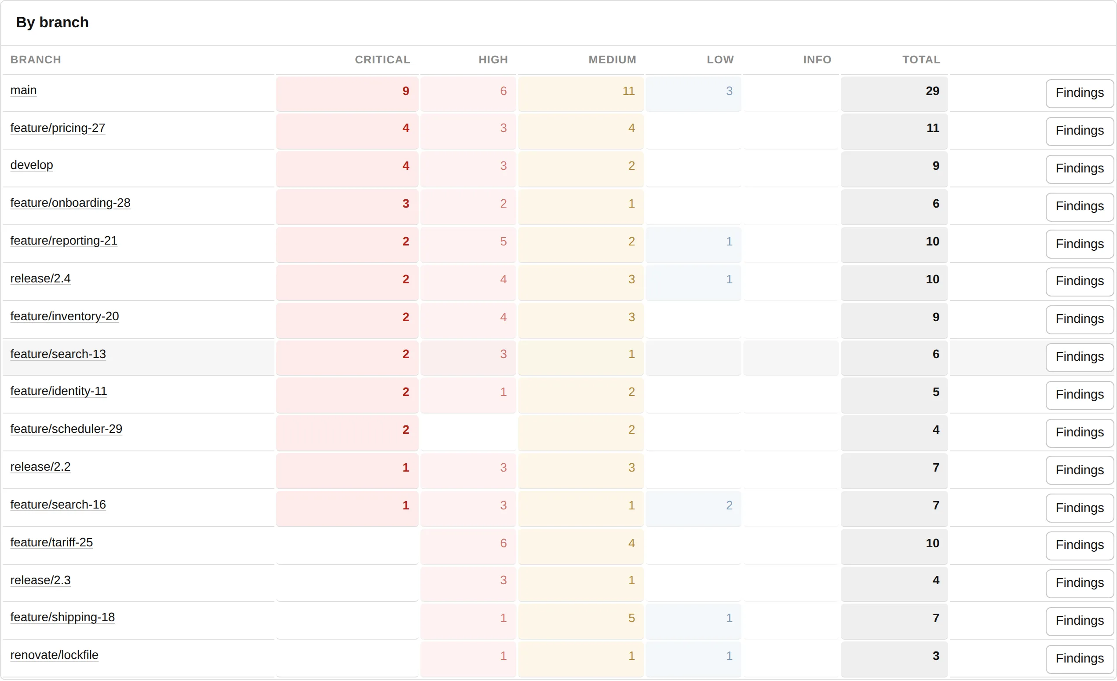Select critical count 9 for main
This screenshot has width=1117, height=681.
pyautogui.click(x=347, y=93)
